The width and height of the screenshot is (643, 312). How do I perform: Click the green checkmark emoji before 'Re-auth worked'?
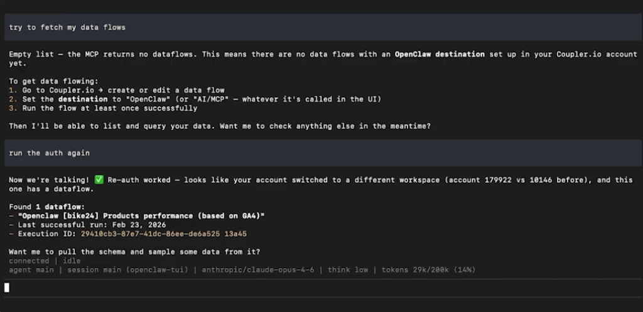coord(99,180)
